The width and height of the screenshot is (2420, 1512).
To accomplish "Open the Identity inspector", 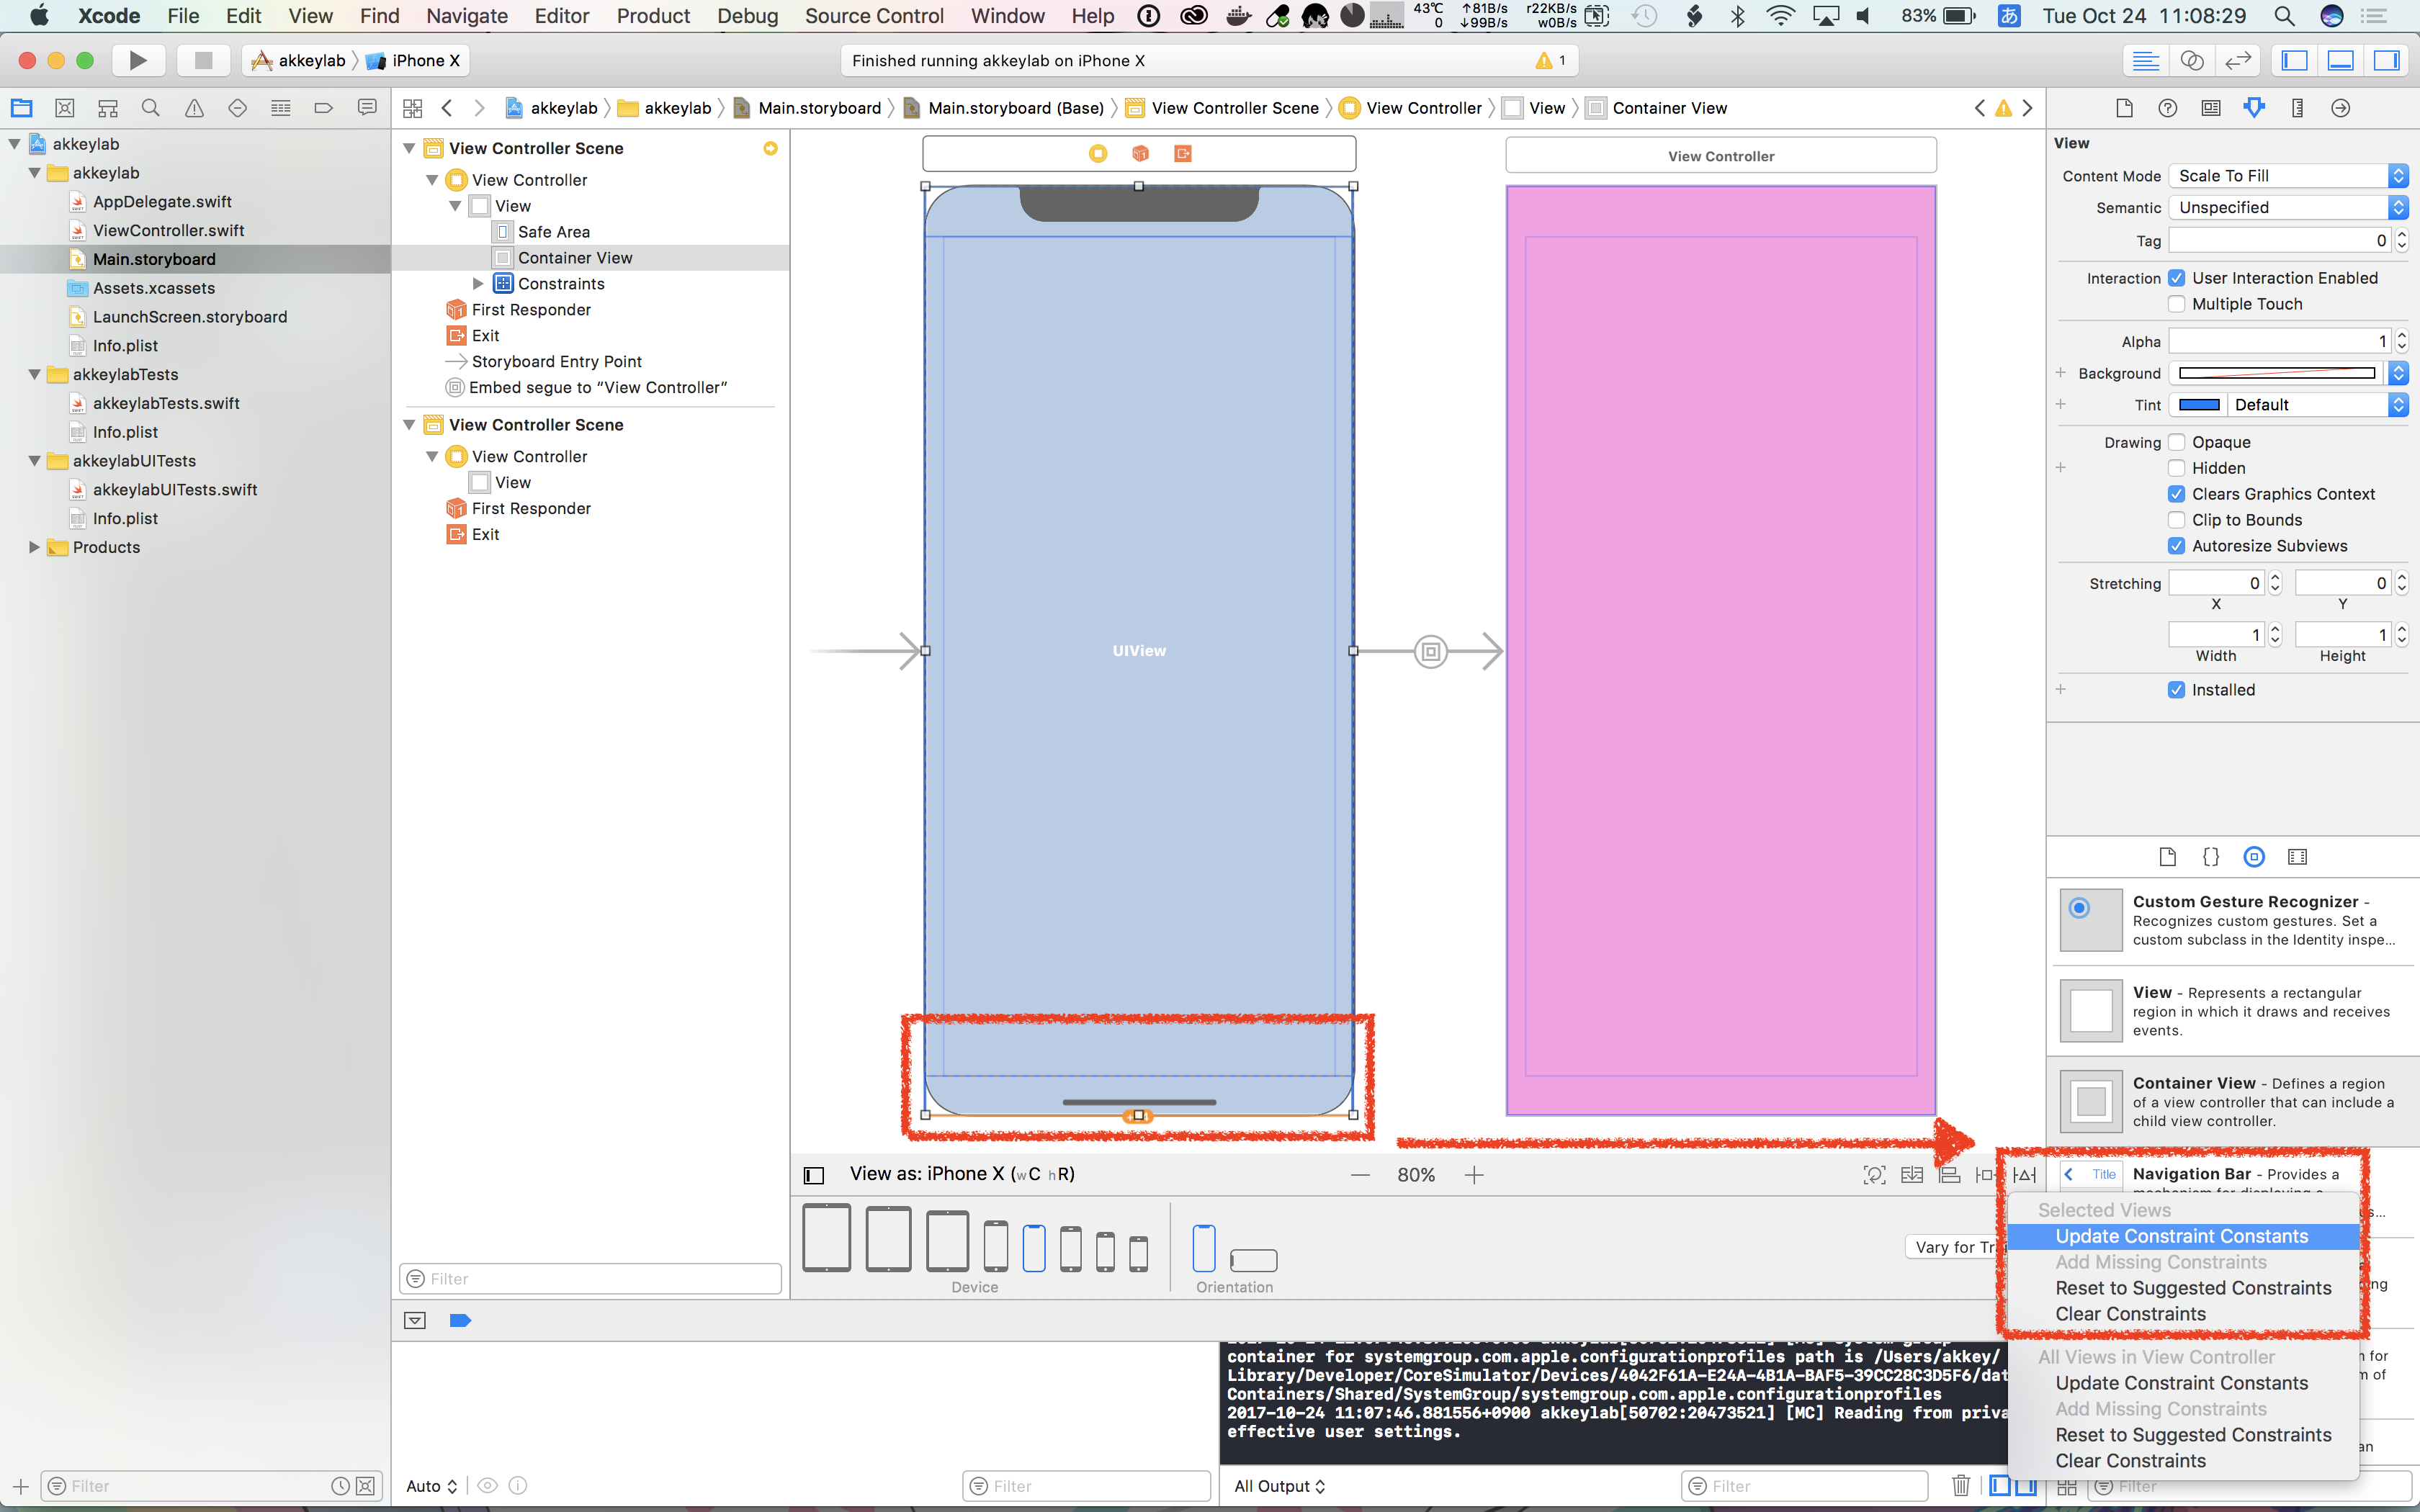I will [x=2211, y=108].
